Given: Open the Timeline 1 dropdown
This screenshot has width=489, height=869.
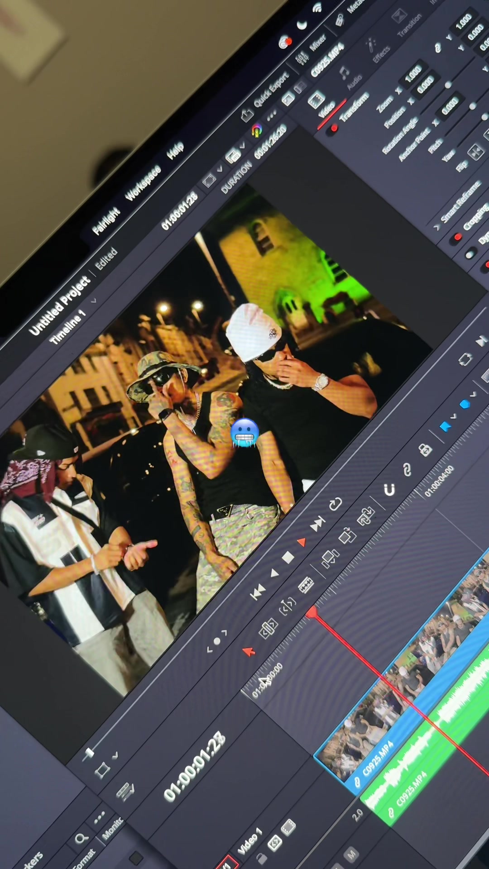Looking at the screenshot, I should coord(94,301).
